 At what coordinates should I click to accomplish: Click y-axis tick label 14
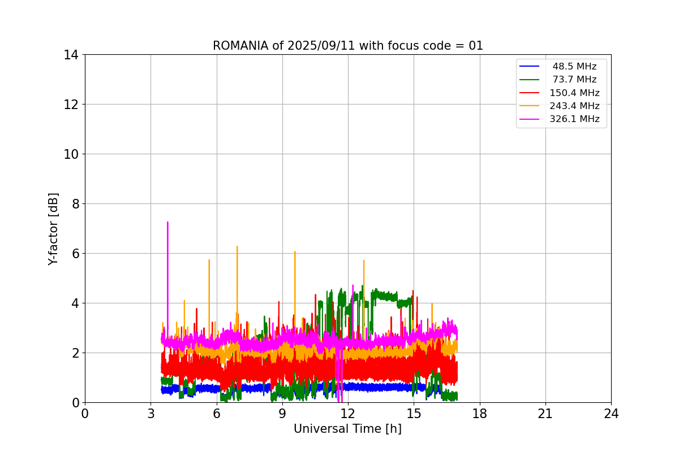pos(71,55)
